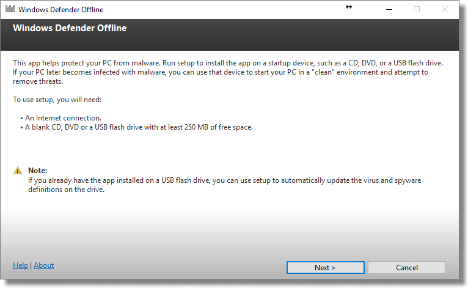
Task: Open the About link
Action: pos(43,265)
